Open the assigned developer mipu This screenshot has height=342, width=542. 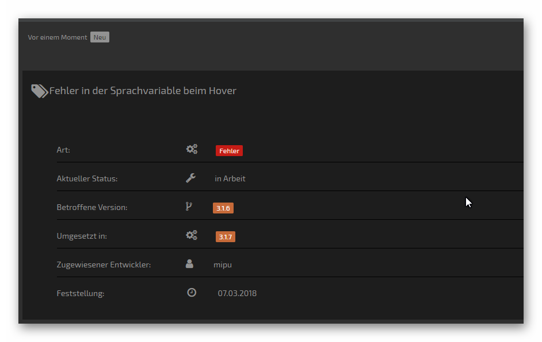pyautogui.click(x=222, y=265)
